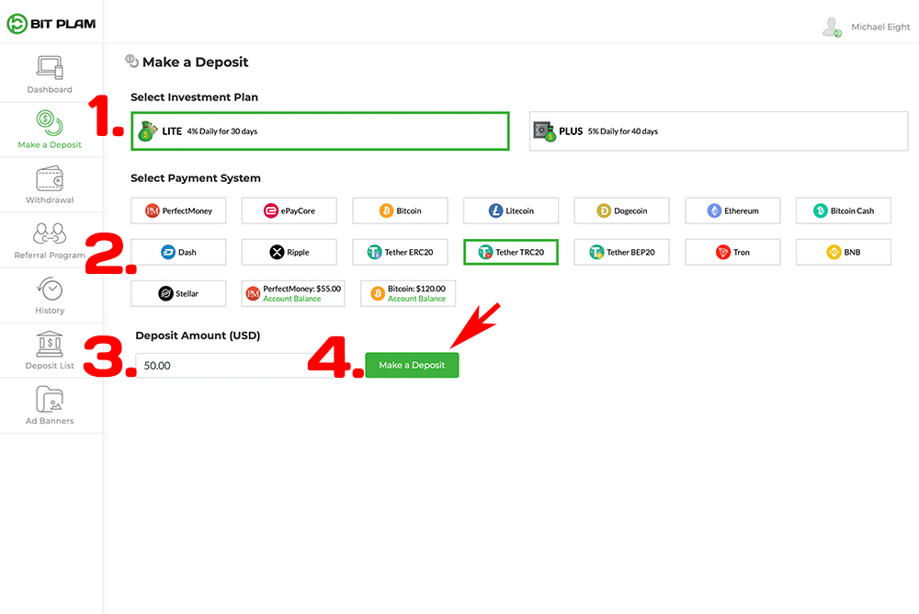Select the PLUS 5% Daily plan
Screen dimensions: 919x614
(x=719, y=131)
